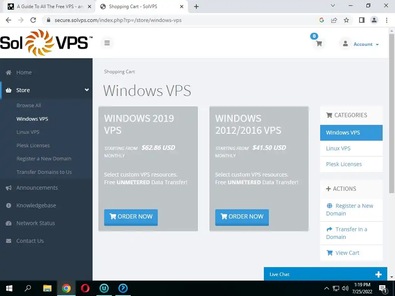Bookmark this page with the star
395x296 pixels.
click(346, 20)
